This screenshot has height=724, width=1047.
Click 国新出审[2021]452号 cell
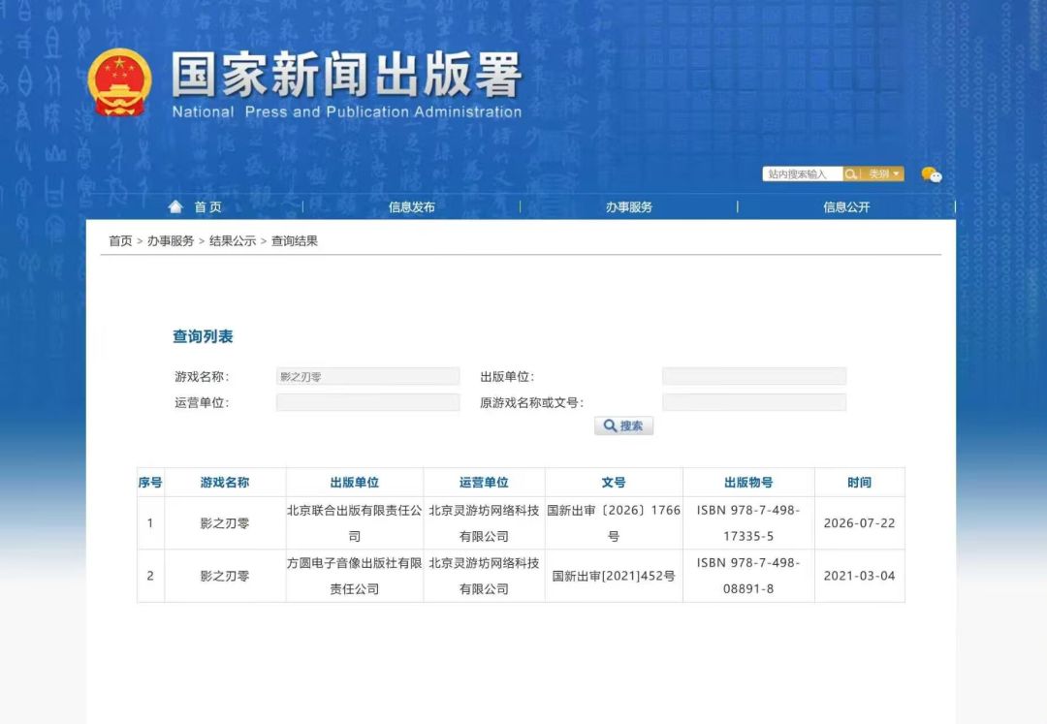pyautogui.click(x=614, y=576)
